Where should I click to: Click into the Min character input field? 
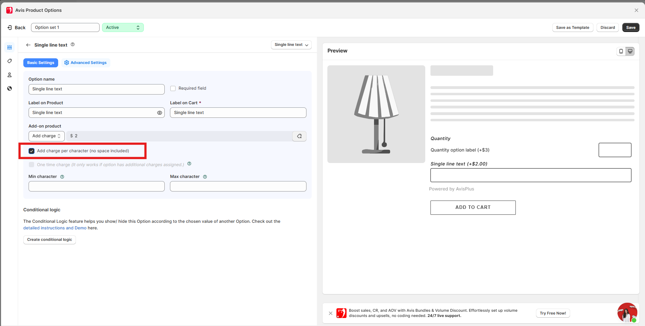tap(96, 186)
